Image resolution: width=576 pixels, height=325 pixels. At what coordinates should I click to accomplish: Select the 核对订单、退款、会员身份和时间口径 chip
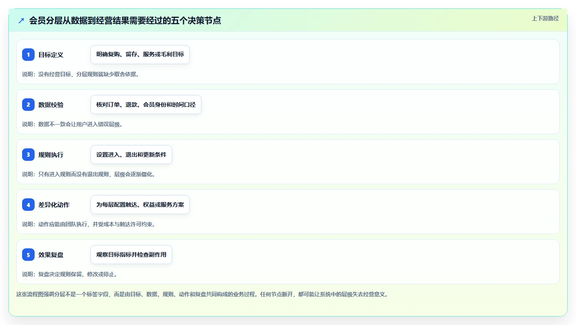[146, 105]
